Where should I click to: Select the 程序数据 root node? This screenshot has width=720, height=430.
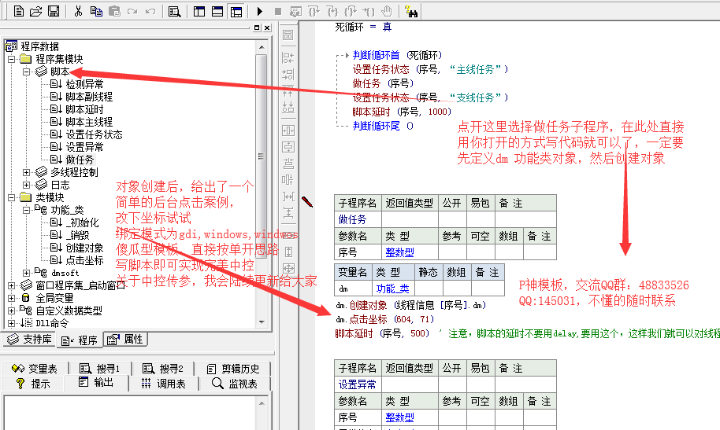(x=39, y=46)
